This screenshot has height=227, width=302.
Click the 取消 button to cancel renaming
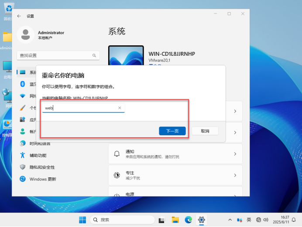[x=205, y=131]
